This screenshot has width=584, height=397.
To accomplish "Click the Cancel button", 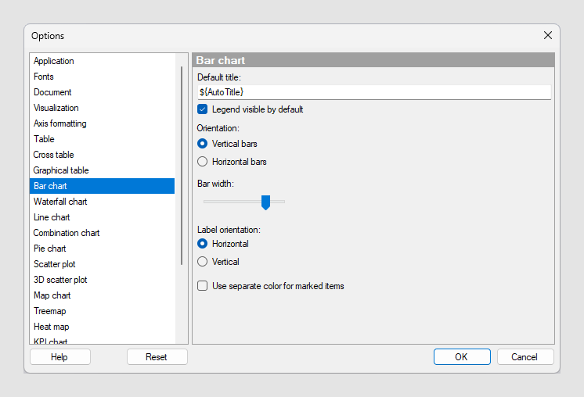I will click(x=525, y=357).
